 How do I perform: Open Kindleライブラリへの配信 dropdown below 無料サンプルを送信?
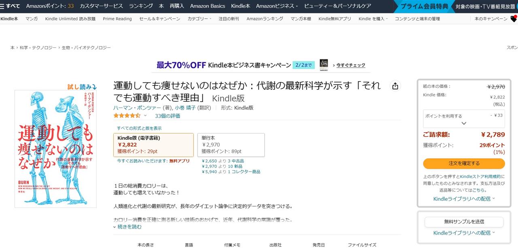464,233
